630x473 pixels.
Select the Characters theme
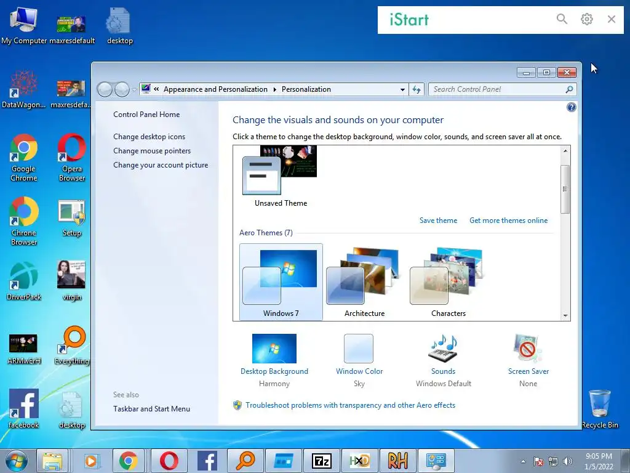448,282
